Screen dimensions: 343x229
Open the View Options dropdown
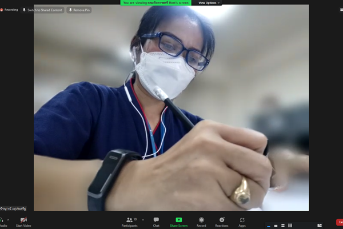pyautogui.click(x=209, y=3)
